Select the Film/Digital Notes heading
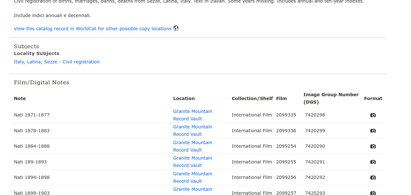This screenshot has width=411, height=195. click(41, 82)
